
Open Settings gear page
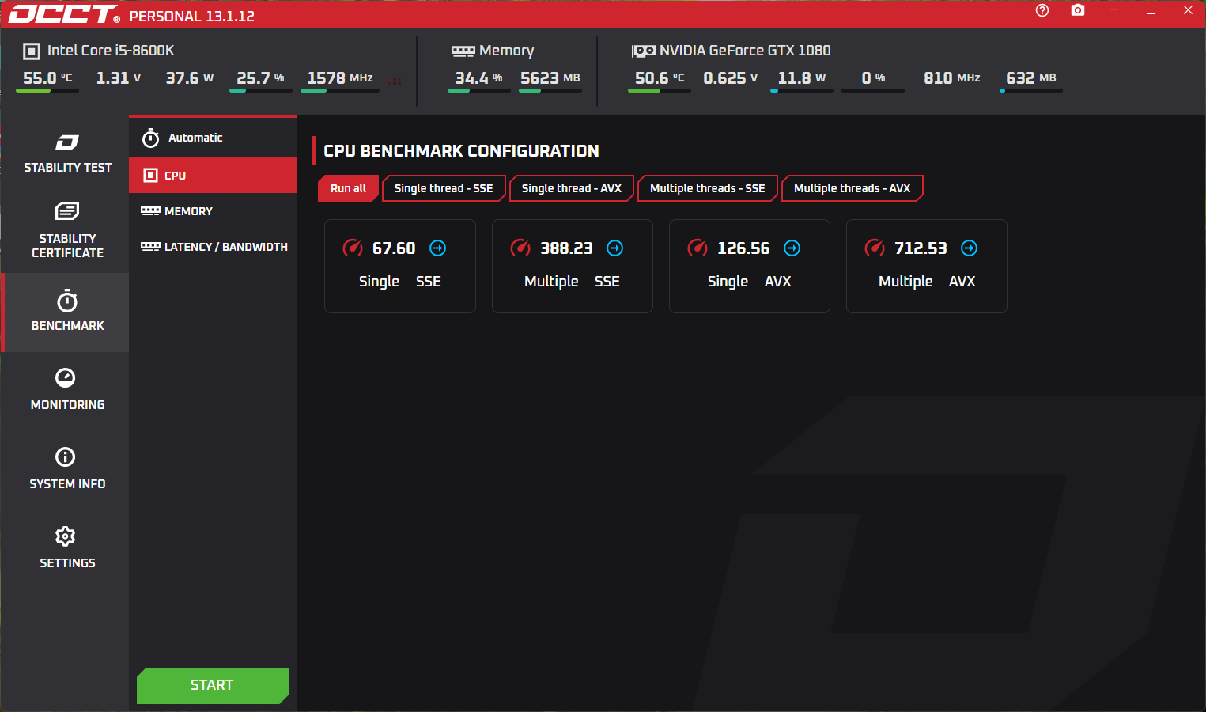67,548
